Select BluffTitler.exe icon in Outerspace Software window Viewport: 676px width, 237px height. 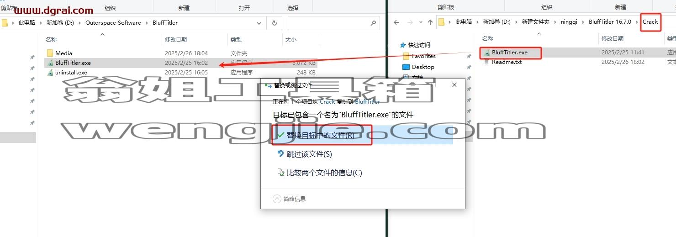point(50,63)
